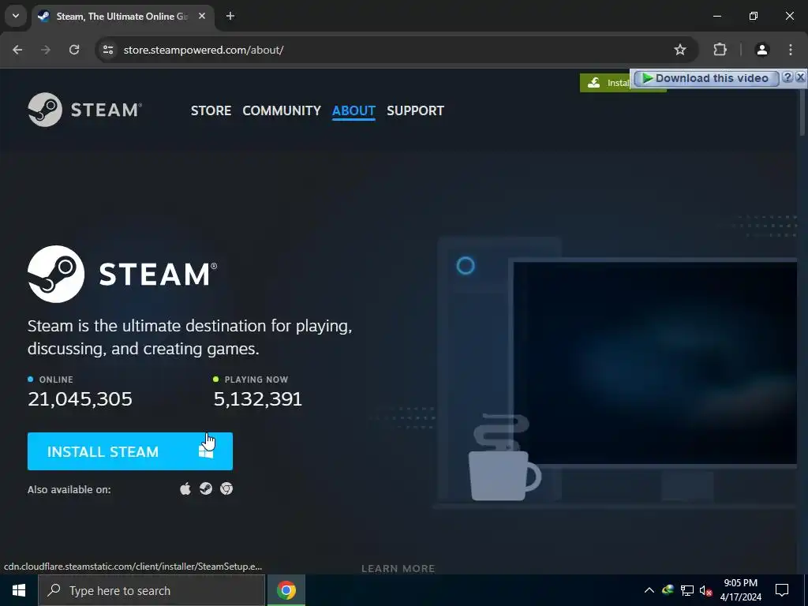Viewport: 808px width, 606px height.
Task: Click the Chrome OS availability icon
Action: pyautogui.click(x=226, y=488)
